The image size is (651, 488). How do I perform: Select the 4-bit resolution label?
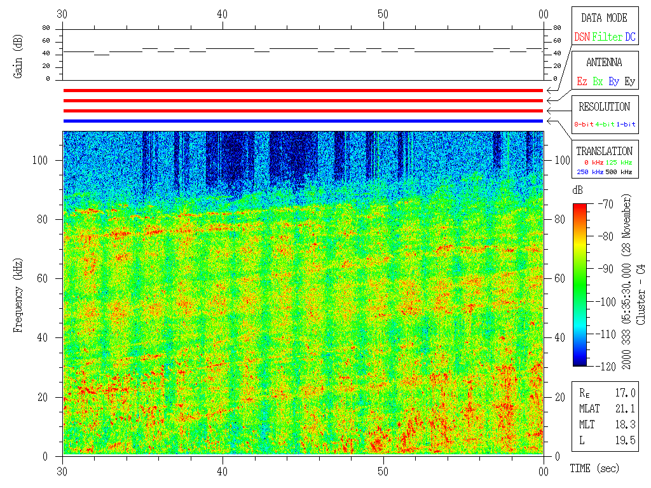click(605, 125)
